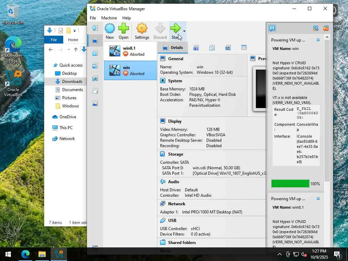Click the Display section monitor icon
This screenshot has height=261, width=348.
163,121
